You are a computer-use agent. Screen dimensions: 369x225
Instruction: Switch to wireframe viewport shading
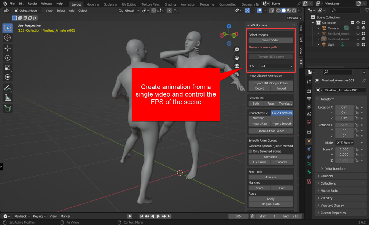(278, 11)
